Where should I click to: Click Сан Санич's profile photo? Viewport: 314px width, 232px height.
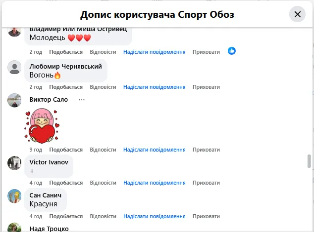click(x=14, y=196)
